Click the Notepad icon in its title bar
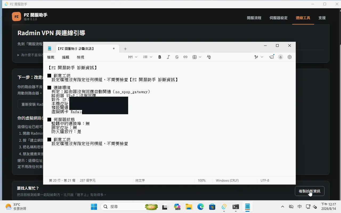Viewport: 341px width, 213px height. (49, 48)
